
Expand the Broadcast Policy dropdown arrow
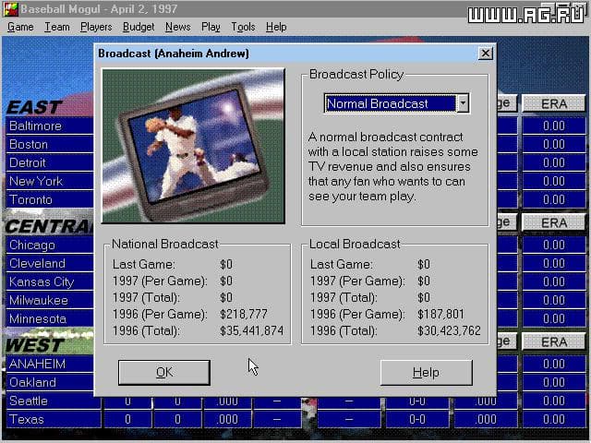[463, 103]
